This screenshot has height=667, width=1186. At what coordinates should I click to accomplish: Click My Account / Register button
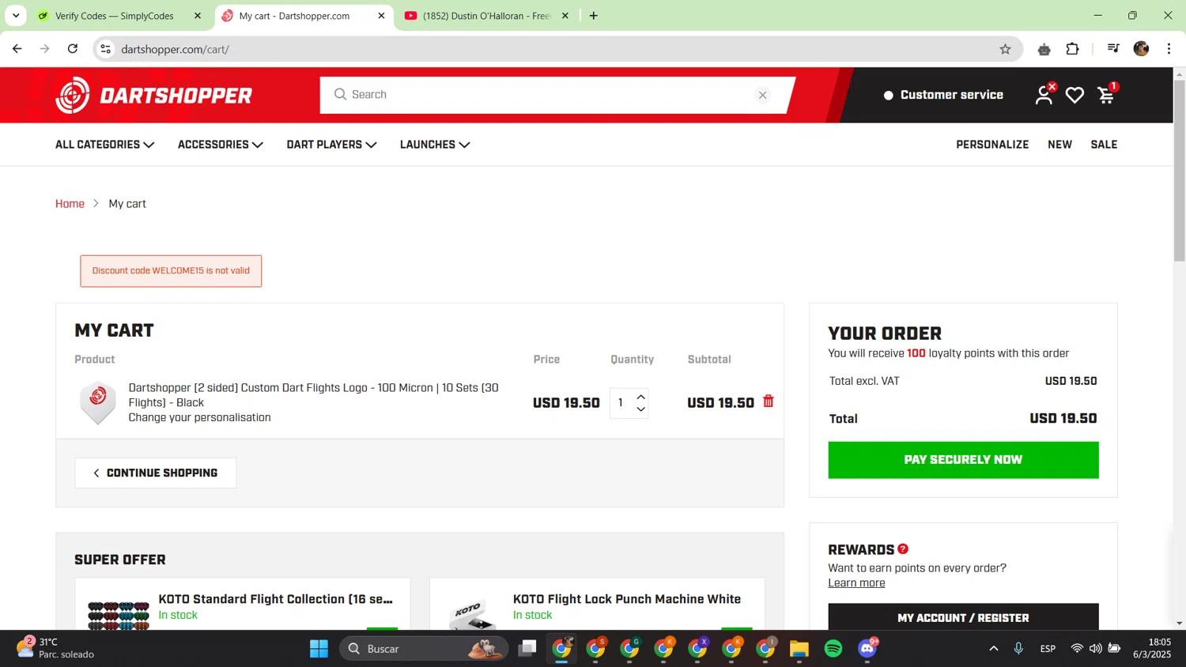pos(963,617)
